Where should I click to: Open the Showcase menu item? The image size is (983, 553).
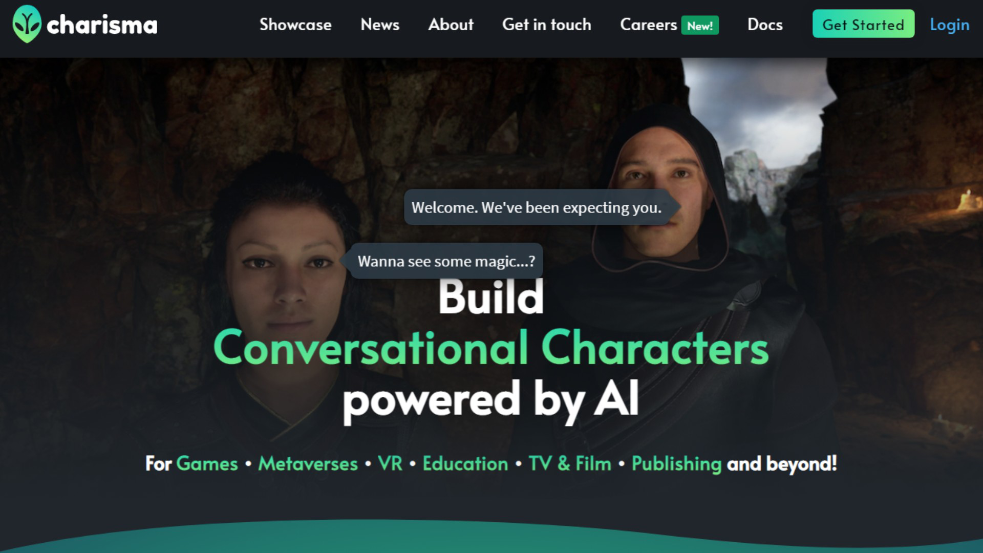(295, 25)
